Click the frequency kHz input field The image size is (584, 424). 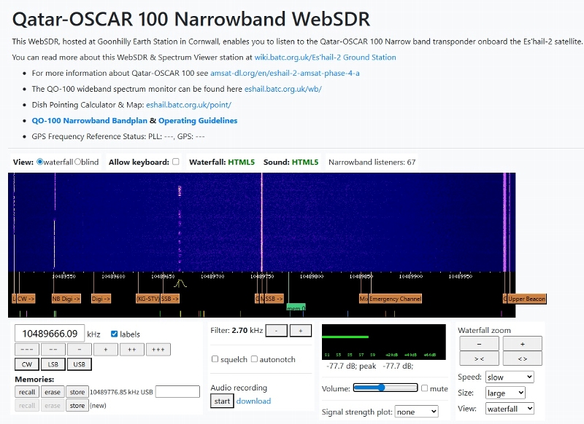pyautogui.click(x=50, y=334)
